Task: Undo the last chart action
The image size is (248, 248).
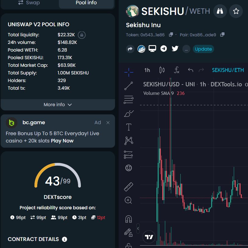Action: 191,70
